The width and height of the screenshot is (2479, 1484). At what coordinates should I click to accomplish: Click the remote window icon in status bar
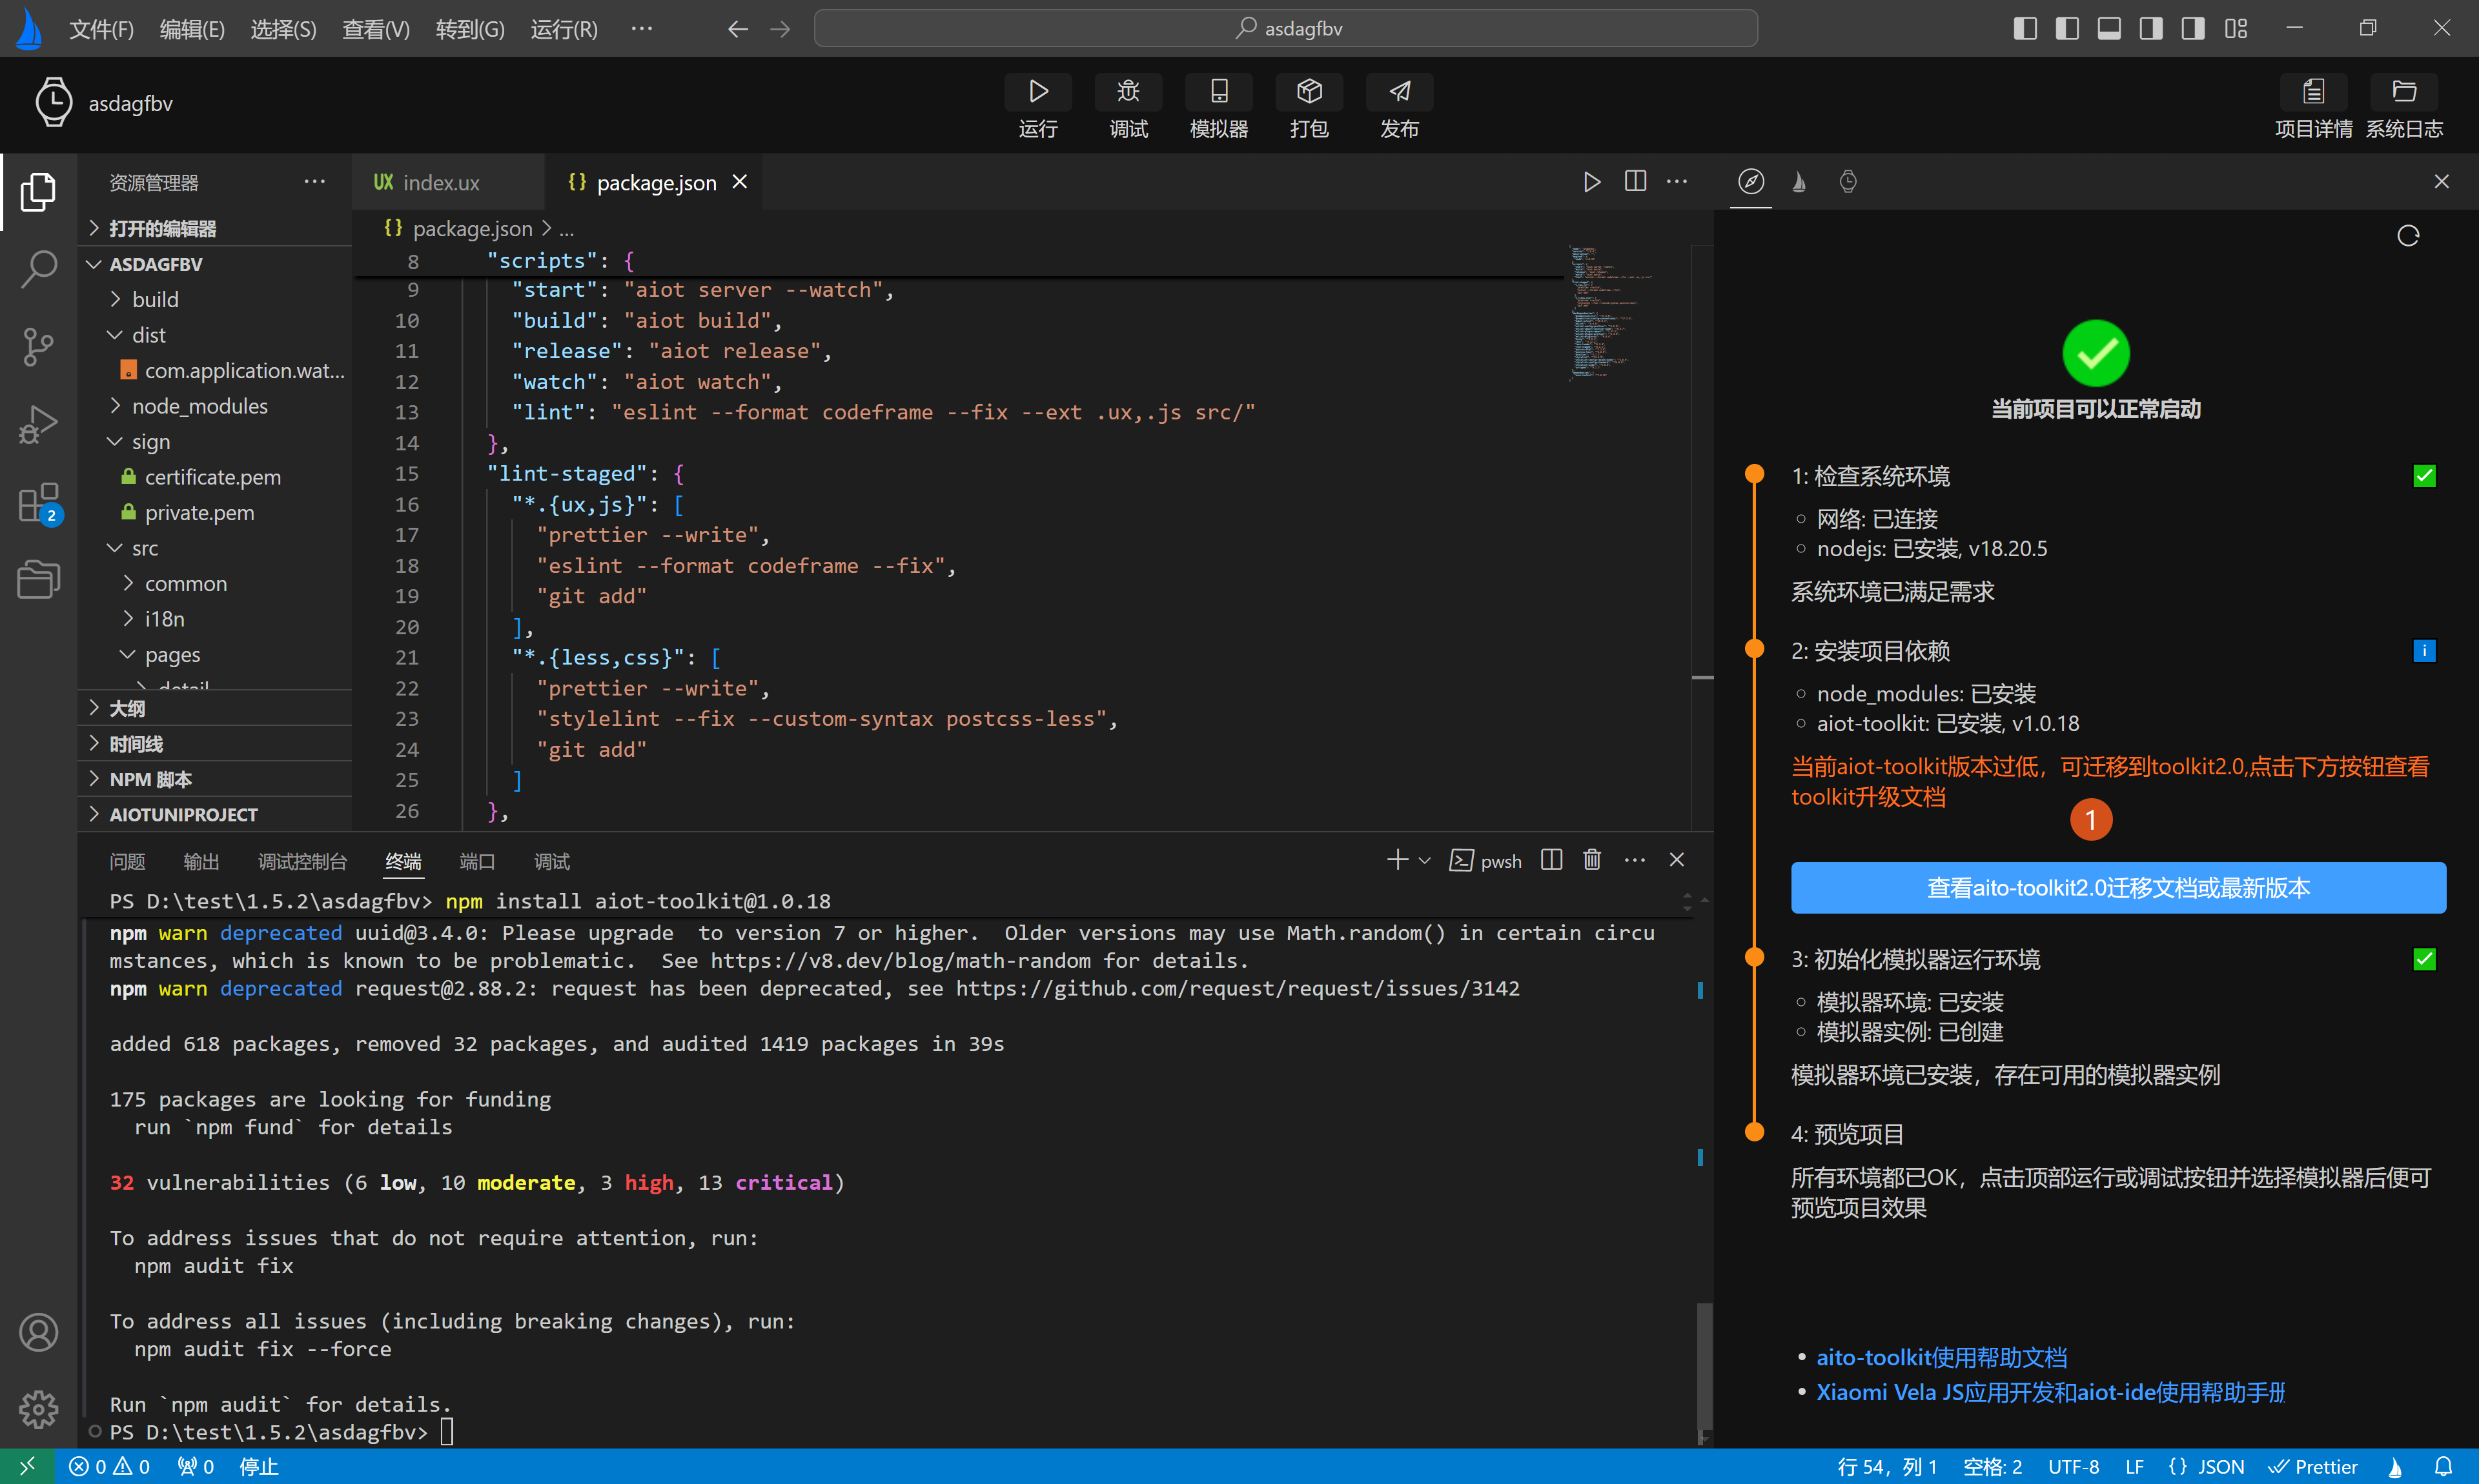(x=27, y=1466)
